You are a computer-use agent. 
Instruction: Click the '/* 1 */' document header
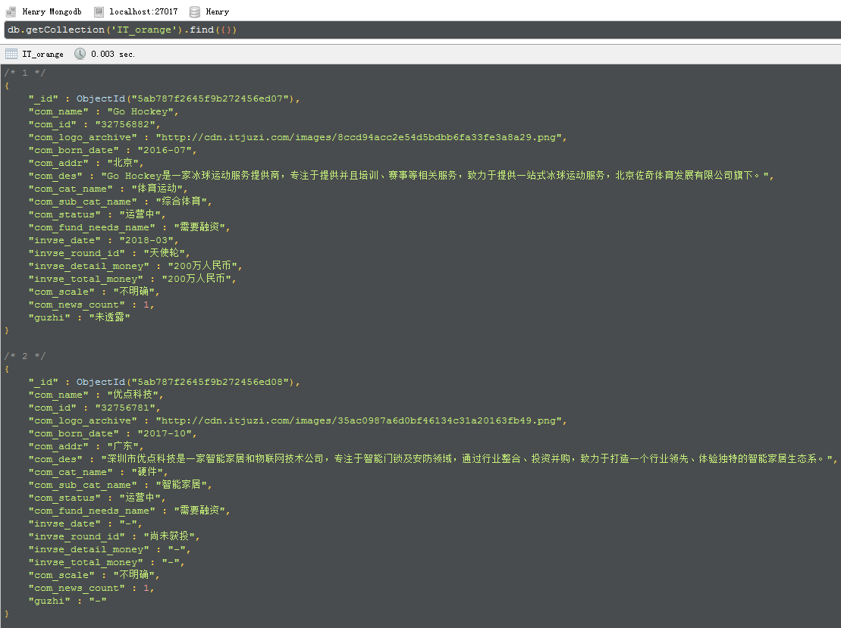(25, 73)
